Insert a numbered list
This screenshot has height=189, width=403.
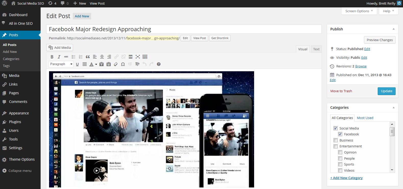coord(80,57)
